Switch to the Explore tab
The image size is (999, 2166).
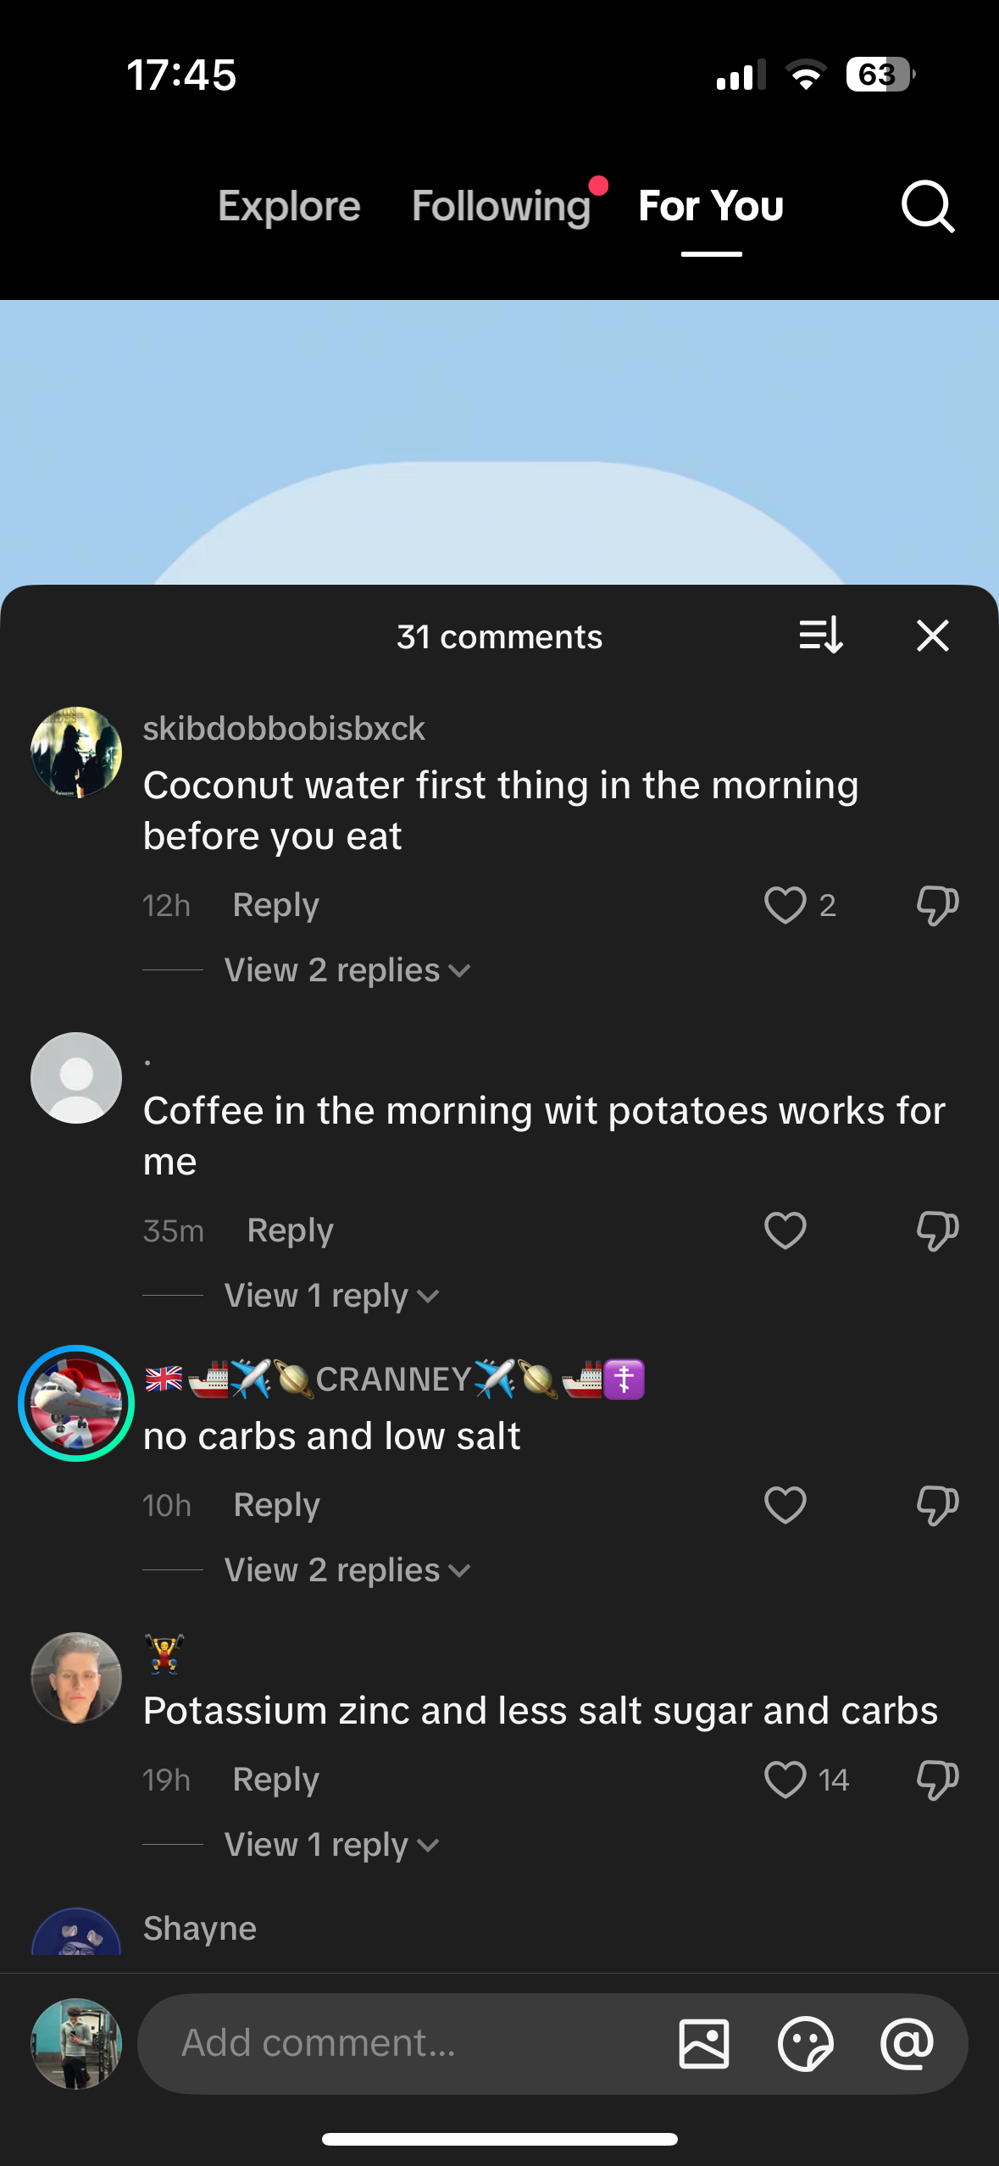coord(289,206)
